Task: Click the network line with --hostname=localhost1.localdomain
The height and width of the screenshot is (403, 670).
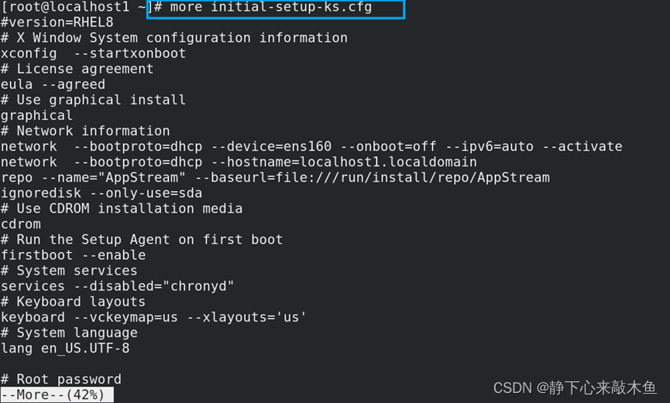Action: pyautogui.click(x=239, y=162)
